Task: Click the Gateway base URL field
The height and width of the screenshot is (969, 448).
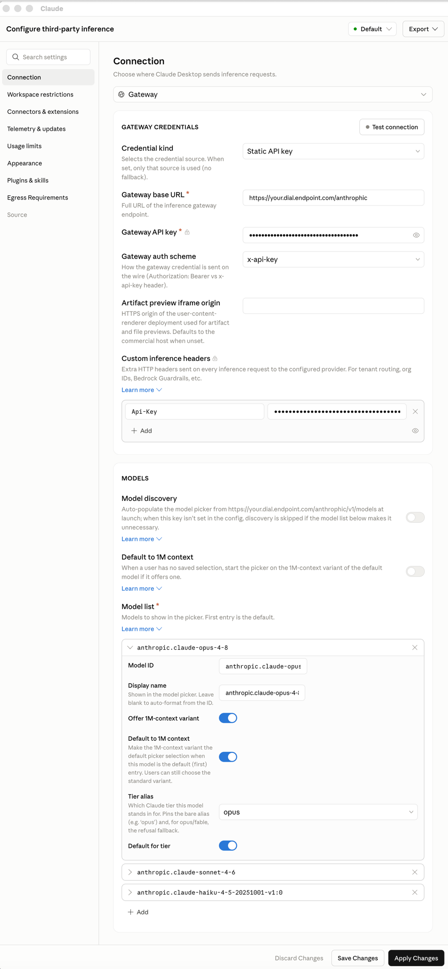Action: pyautogui.click(x=333, y=198)
